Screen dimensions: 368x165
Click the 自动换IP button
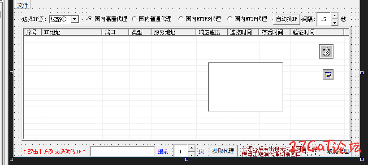[x=287, y=19]
